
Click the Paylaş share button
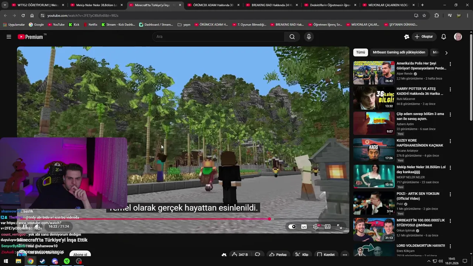point(278,255)
